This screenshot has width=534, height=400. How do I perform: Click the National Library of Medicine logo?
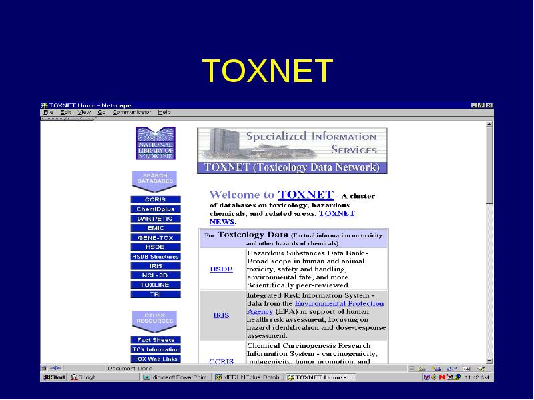point(156,143)
